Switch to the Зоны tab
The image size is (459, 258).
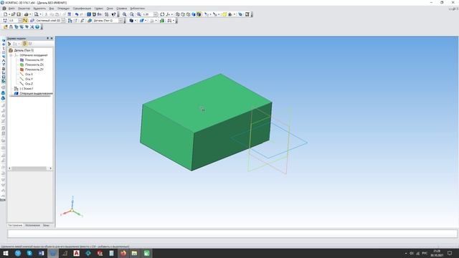pyautogui.click(x=46, y=226)
